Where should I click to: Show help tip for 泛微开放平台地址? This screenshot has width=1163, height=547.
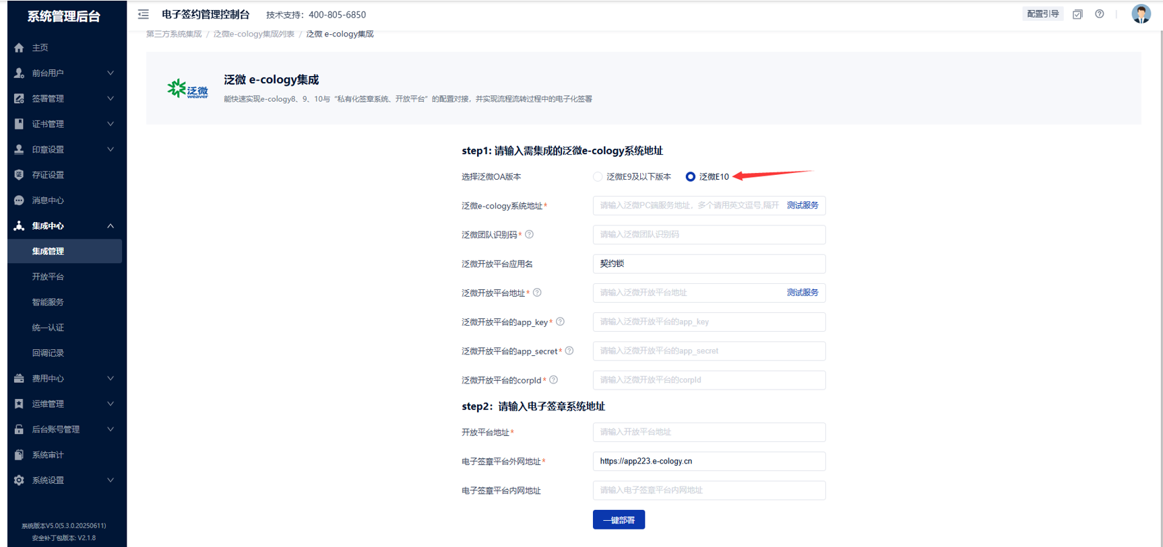tap(537, 293)
